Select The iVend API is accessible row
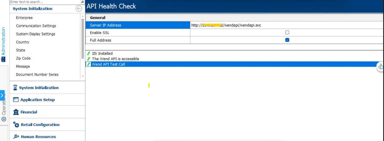 point(235,59)
